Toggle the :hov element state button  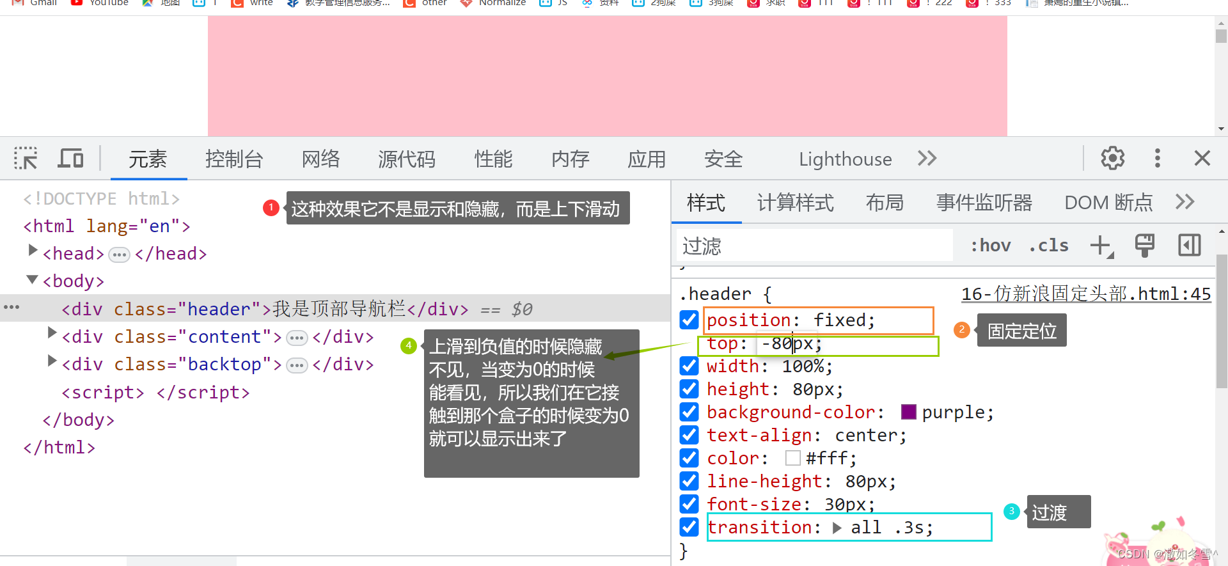[x=990, y=246]
